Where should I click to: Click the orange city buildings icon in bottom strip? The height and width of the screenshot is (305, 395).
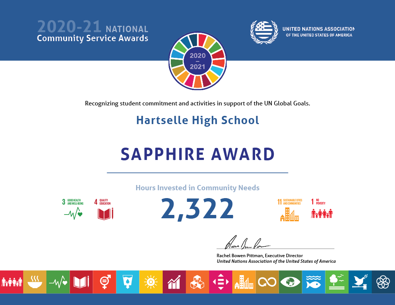tap(244, 282)
